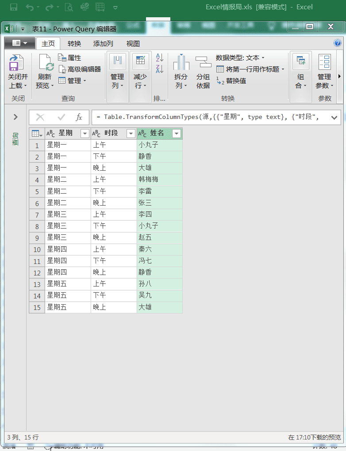This screenshot has height=451, width=346.
Task: Click the Refresh Preview icon
Action: 45,63
